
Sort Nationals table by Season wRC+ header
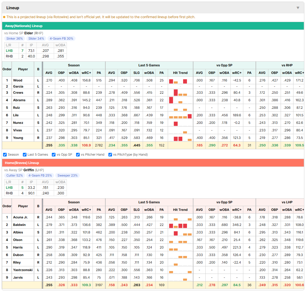(86, 73)
